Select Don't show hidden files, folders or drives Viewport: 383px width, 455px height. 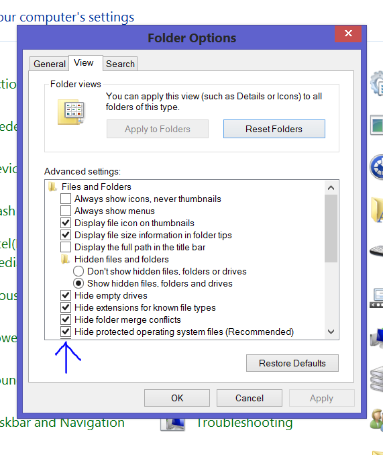78,271
